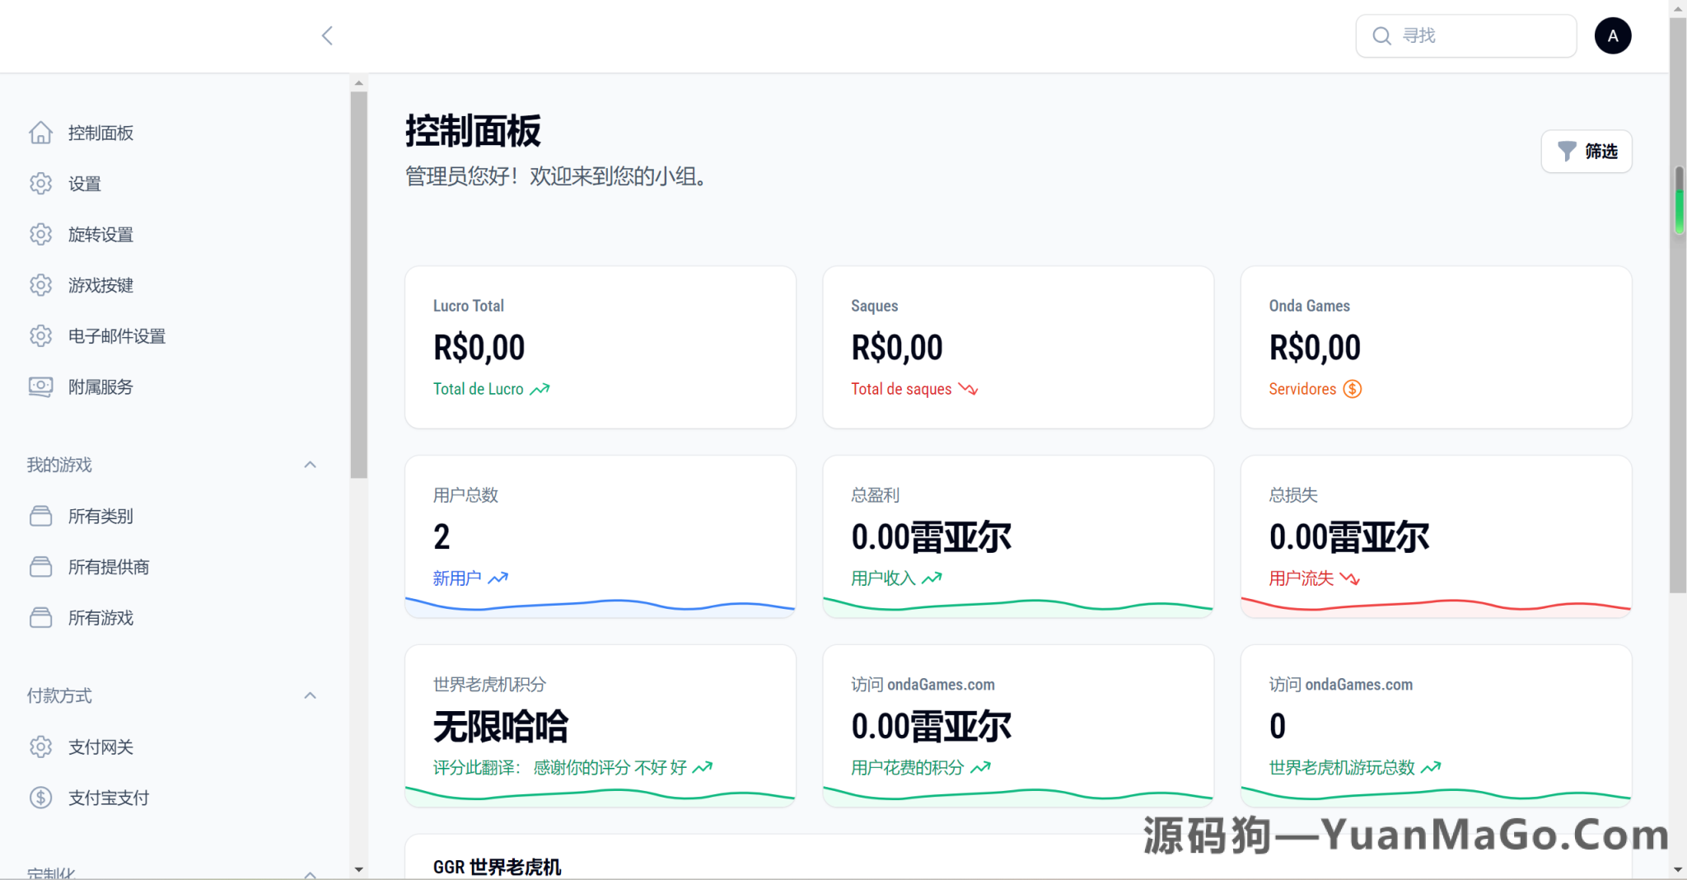Screen dimensions: 1687x880
Task: Click the 附属服务 card reader icon
Action: coord(40,386)
